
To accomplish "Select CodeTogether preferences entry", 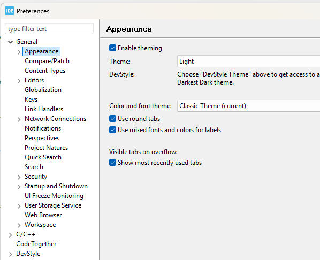I will (36, 244).
